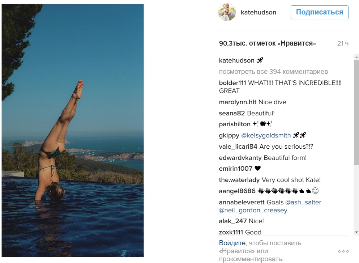Go to edwardvkanty's profile
This screenshot has width=359, height=263.
[x=240, y=158]
